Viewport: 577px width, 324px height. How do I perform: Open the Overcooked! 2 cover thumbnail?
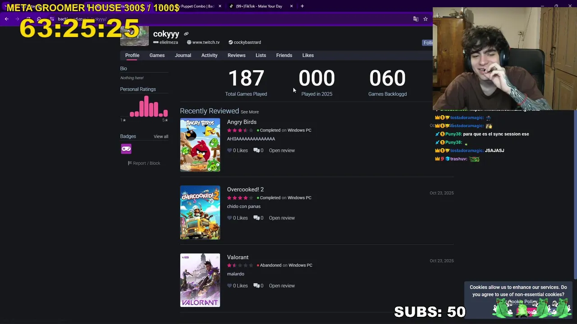(200, 212)
